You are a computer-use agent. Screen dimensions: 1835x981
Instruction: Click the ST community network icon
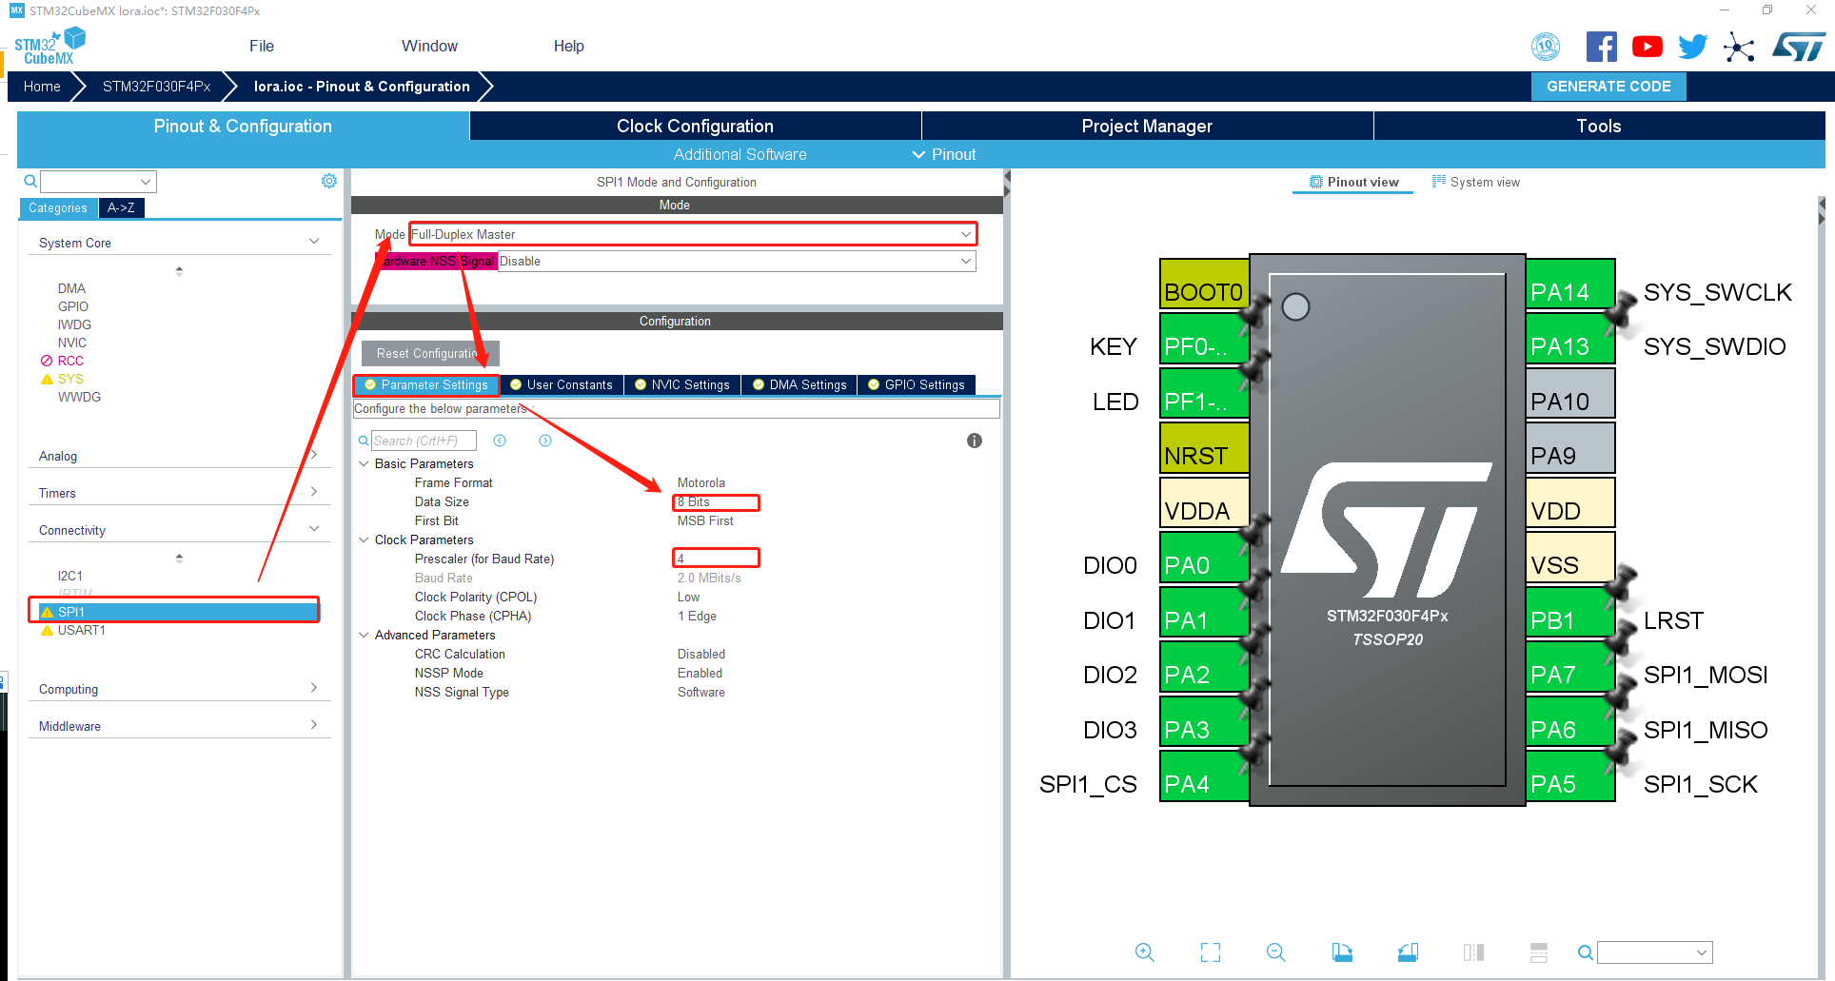point(1739,47)
